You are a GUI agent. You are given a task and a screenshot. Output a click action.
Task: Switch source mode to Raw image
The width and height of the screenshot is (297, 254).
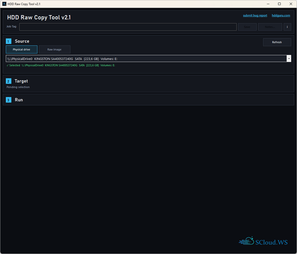click(54, 49)
